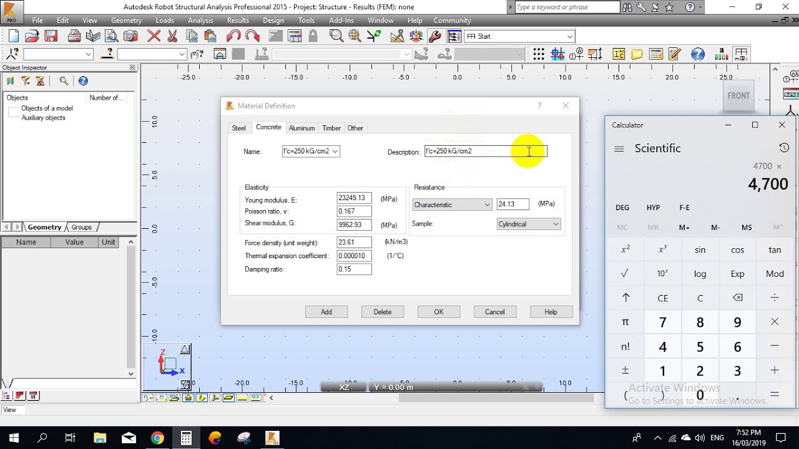The image size is (799, 449).
Task: Click the Screen capture camera icon
Action: 130,36
